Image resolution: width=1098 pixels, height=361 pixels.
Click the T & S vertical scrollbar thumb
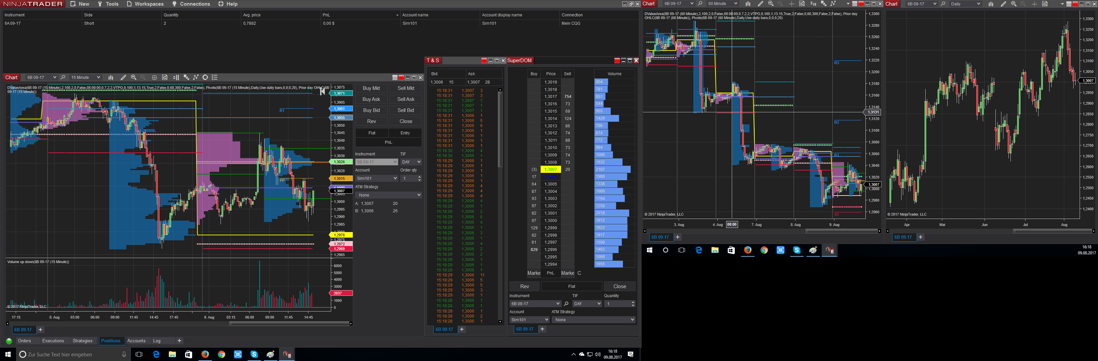[x=500, y=129]
